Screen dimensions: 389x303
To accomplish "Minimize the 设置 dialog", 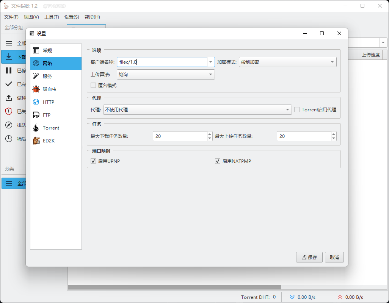I will (x=305, y=33).
